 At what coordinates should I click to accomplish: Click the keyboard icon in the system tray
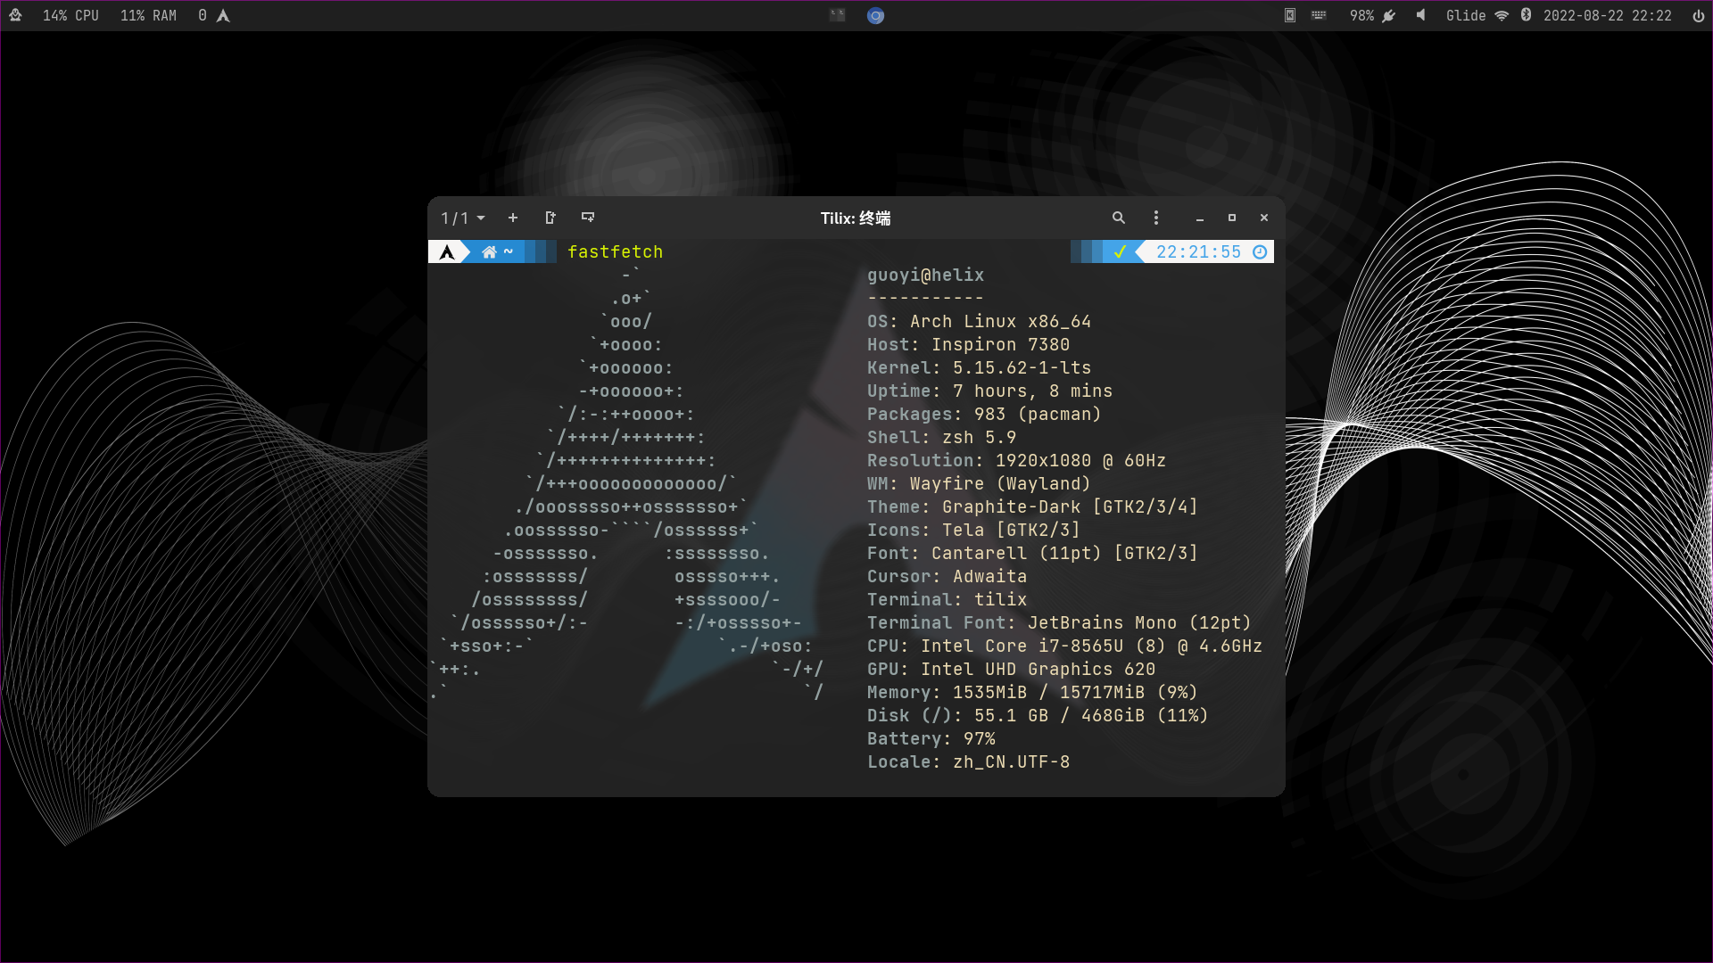1319,15
